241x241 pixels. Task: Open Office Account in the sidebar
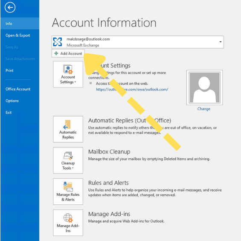20,89
